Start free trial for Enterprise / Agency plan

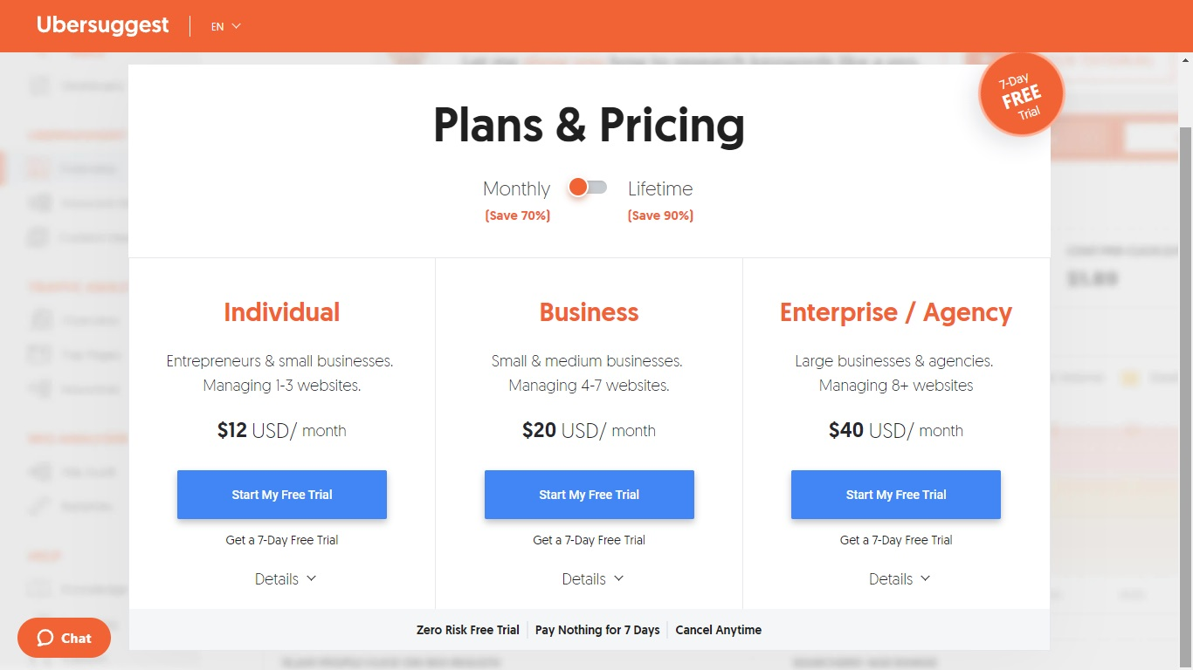(x=896, y=495)
